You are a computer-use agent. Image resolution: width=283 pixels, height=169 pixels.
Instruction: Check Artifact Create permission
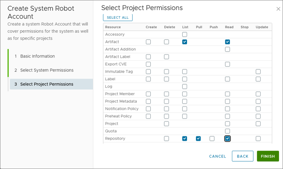pos(148,42)
